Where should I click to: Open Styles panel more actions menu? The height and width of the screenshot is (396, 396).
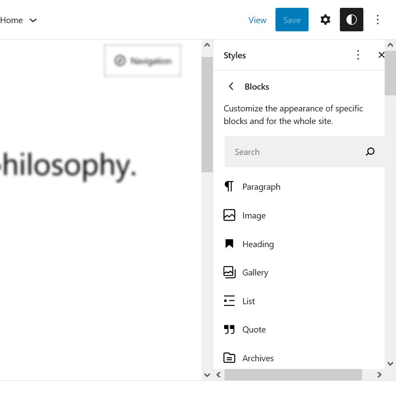click(358, 55)
